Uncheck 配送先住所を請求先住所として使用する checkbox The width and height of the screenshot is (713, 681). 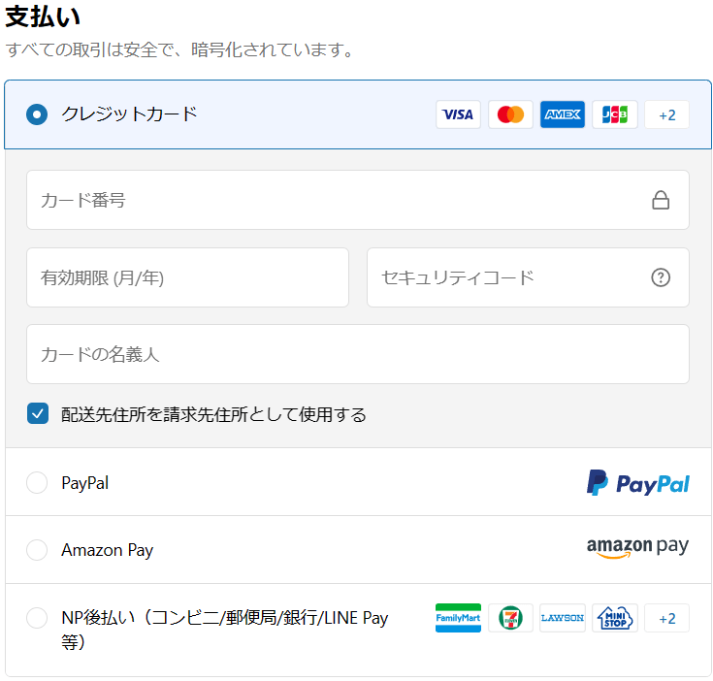37,414
